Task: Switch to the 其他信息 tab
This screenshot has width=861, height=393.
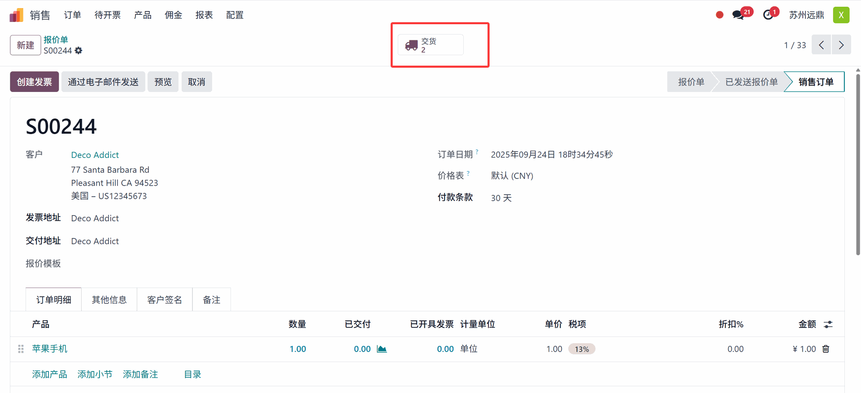Action: tap(109, 300)
